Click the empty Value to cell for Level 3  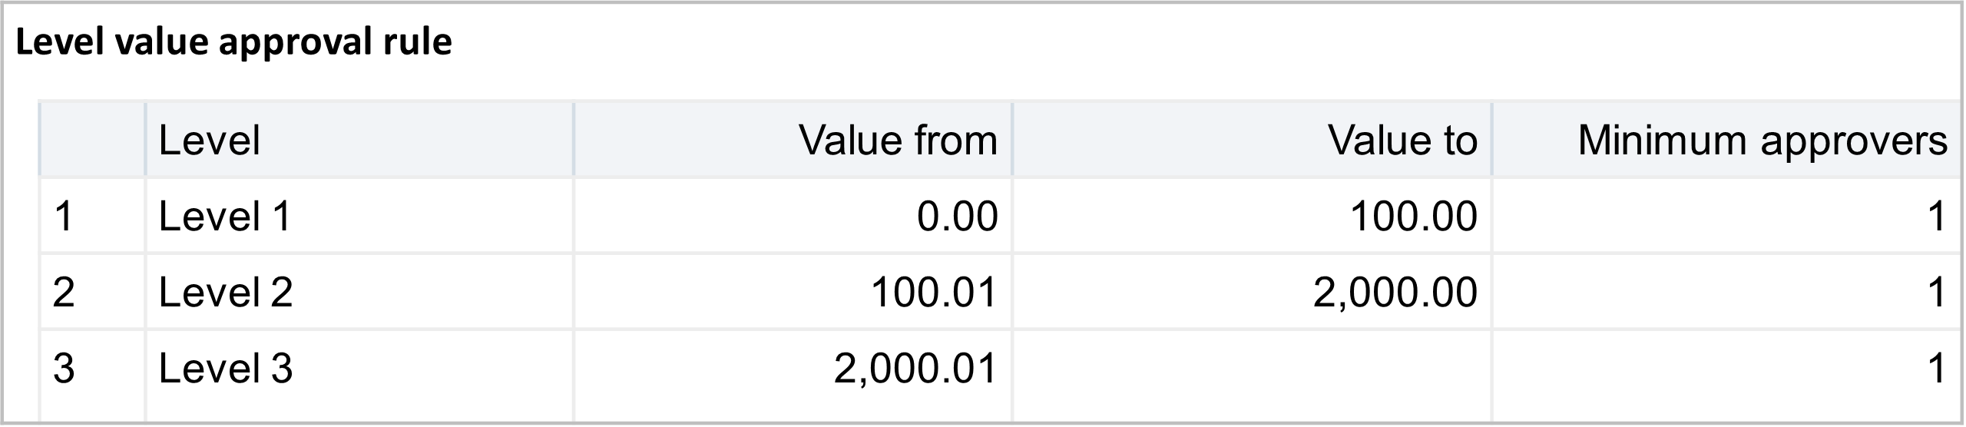1252,369
